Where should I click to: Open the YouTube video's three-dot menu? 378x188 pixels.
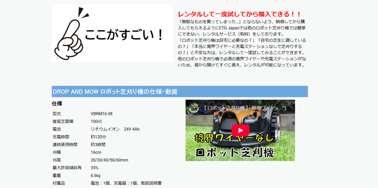click(x=285, y=108)
